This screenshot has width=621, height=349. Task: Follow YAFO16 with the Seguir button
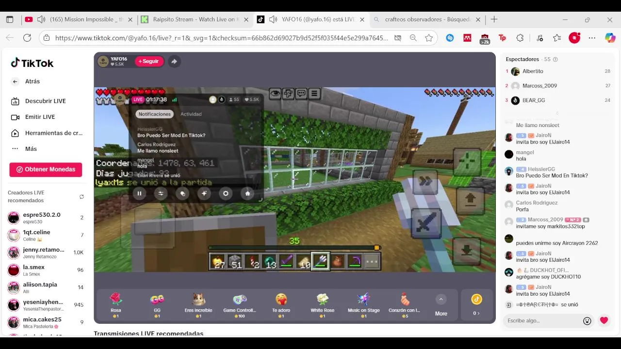[x=149, y=62]
